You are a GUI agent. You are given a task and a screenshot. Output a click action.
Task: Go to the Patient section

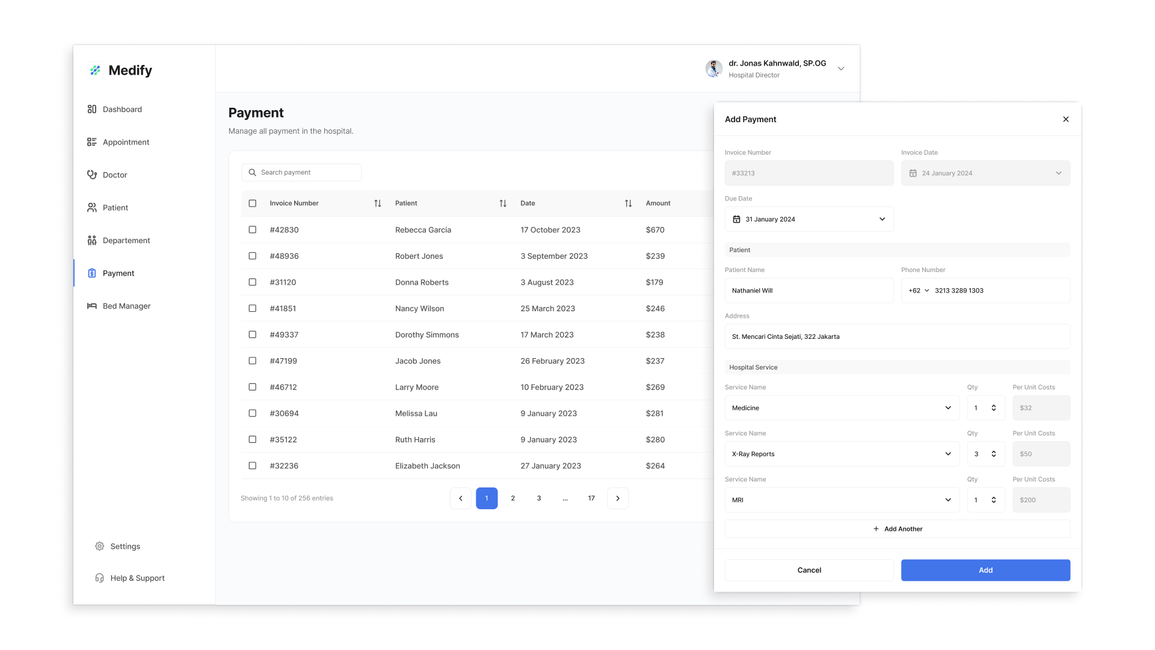[115, 208]
